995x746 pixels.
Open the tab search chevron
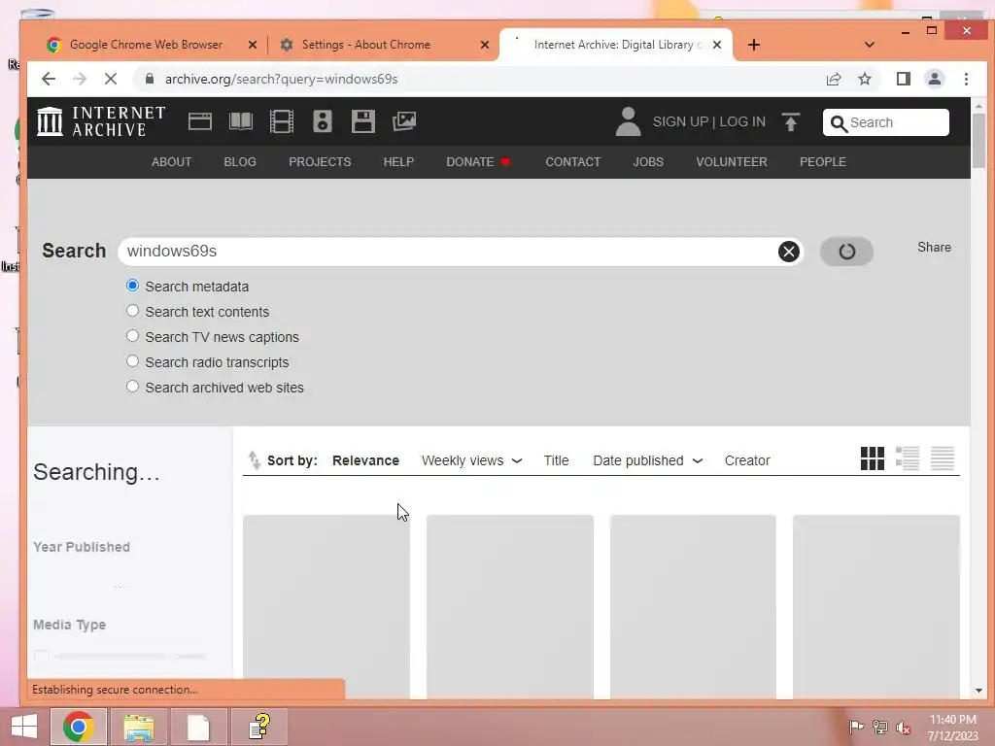(x=870, y=45)
